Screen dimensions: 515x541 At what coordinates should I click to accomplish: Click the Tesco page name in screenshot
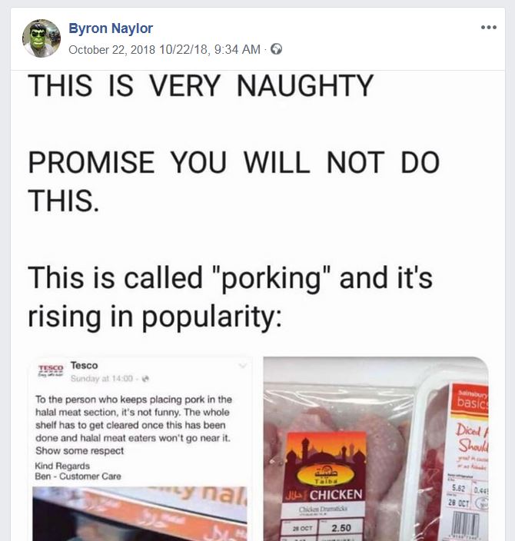84,366
